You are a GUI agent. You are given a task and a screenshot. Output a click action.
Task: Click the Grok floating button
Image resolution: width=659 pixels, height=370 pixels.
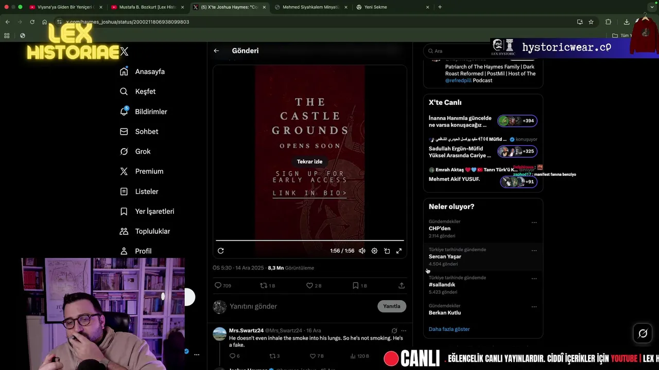pyautogui.click(x=643, y=334)
